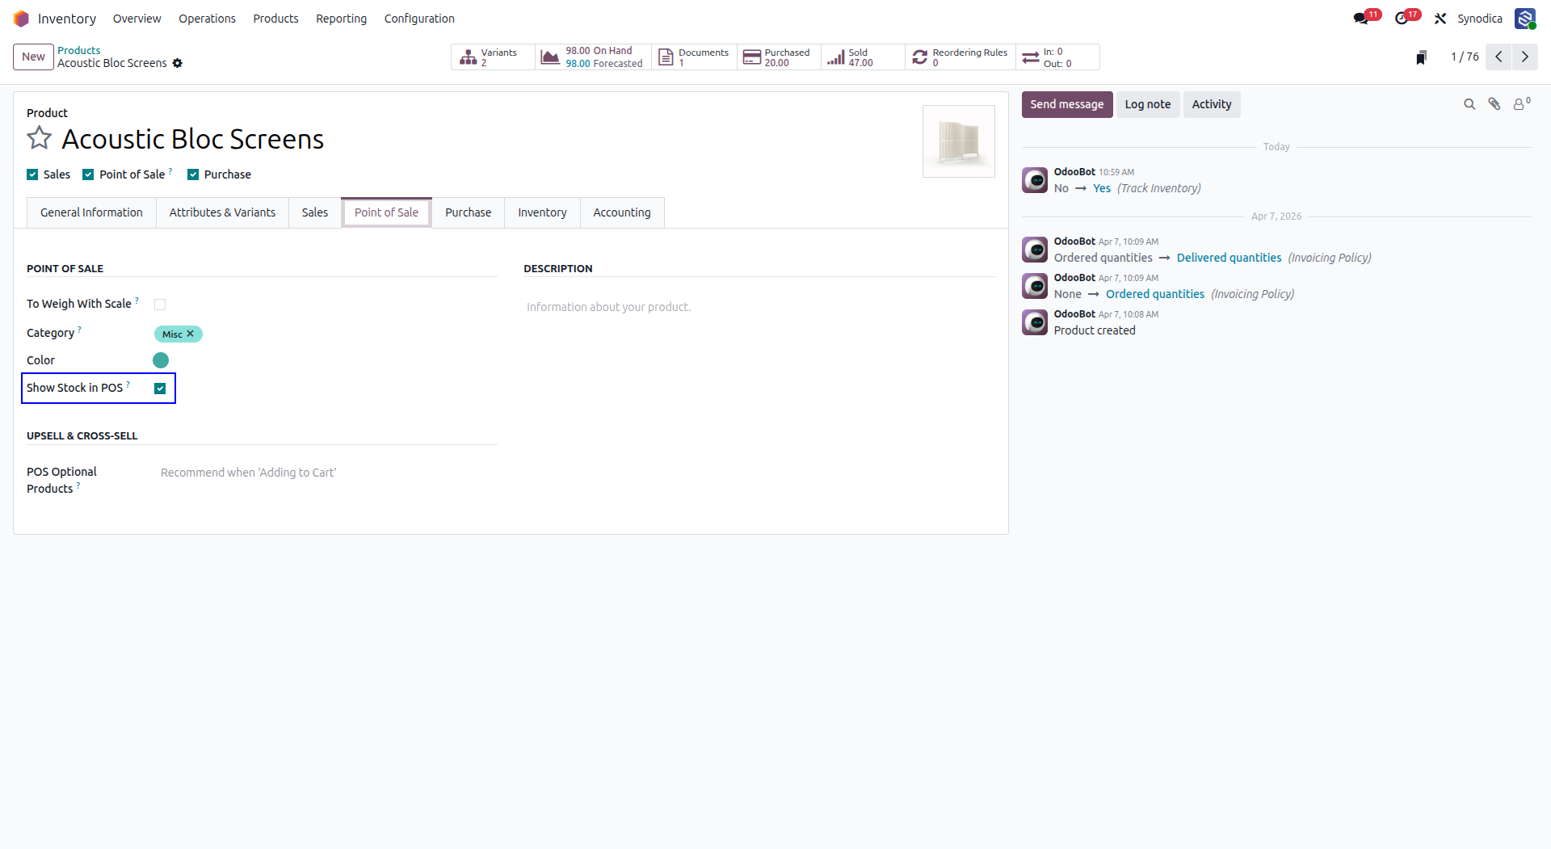Open attachments paperclip icon in chatter

coord(1494,104)
